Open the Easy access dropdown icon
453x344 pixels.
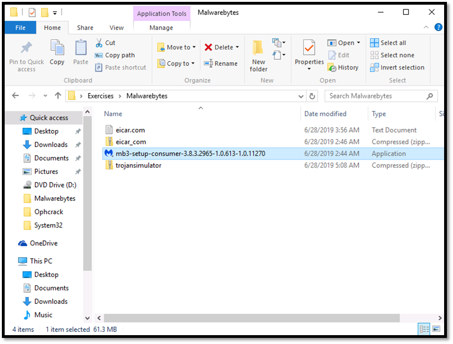tap(279, 55)
